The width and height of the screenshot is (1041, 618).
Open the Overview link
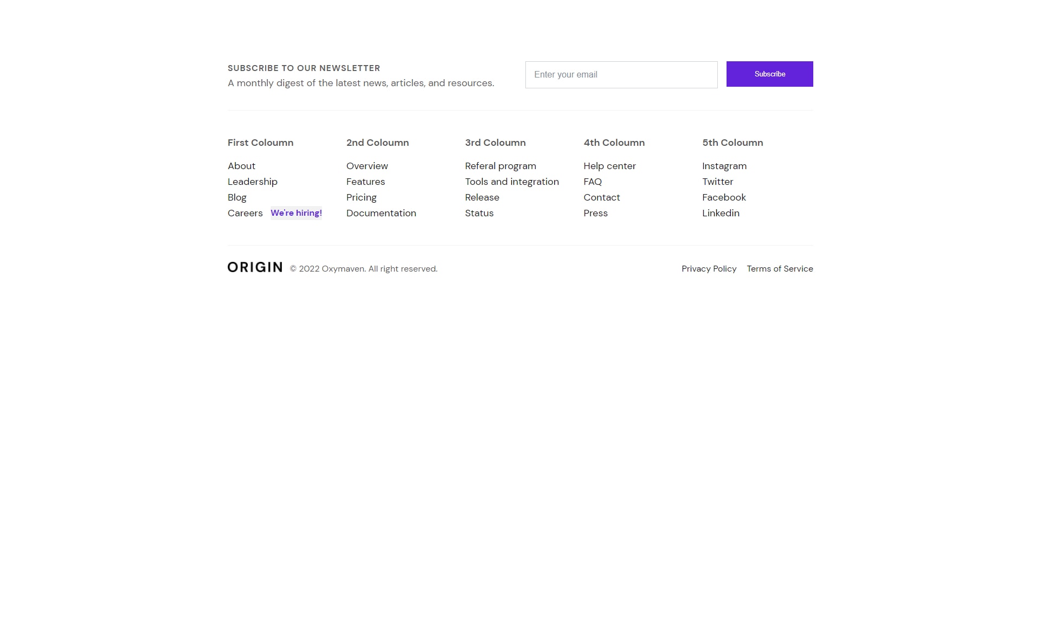367,166
